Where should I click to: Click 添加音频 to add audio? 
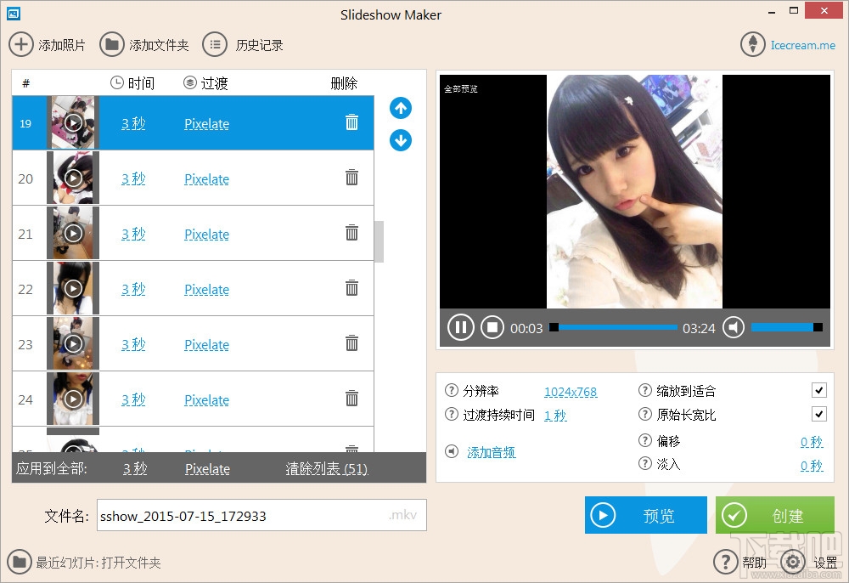click(x=491, y=452)
